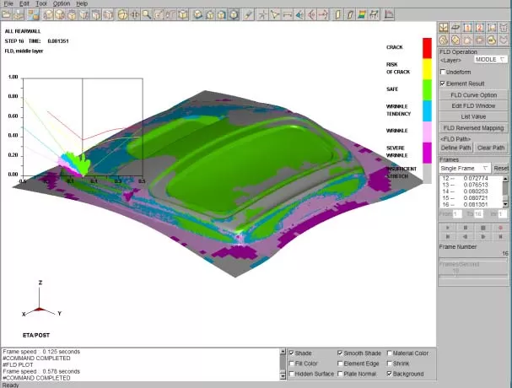Activate the magnifying glass zoom tool

[147, 14]
